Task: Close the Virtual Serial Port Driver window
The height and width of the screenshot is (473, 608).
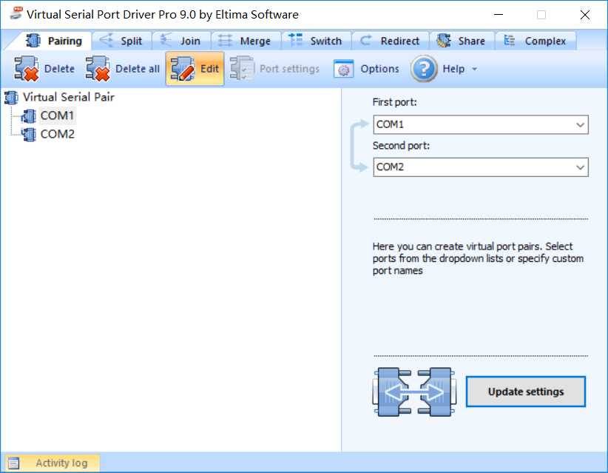Action: 585,15
